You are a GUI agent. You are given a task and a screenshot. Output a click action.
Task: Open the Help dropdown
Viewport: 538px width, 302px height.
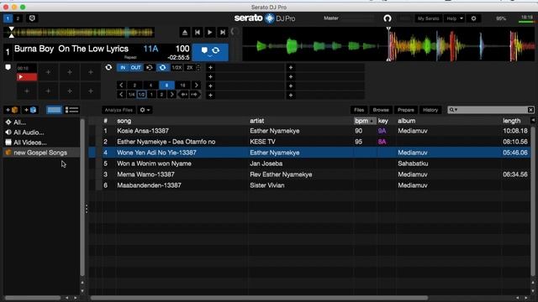coord(454,18)
